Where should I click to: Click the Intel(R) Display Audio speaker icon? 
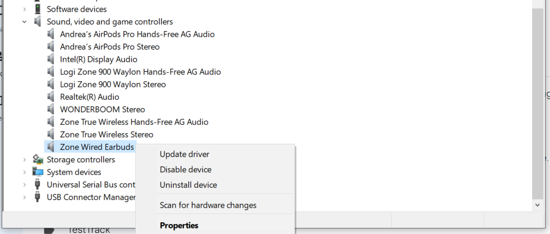click(x=51, y=59)
